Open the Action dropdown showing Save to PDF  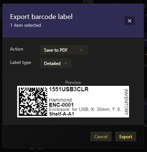click(64, 50)
